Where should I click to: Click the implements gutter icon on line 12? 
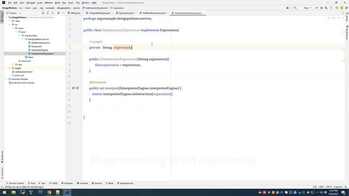point(73,88)
